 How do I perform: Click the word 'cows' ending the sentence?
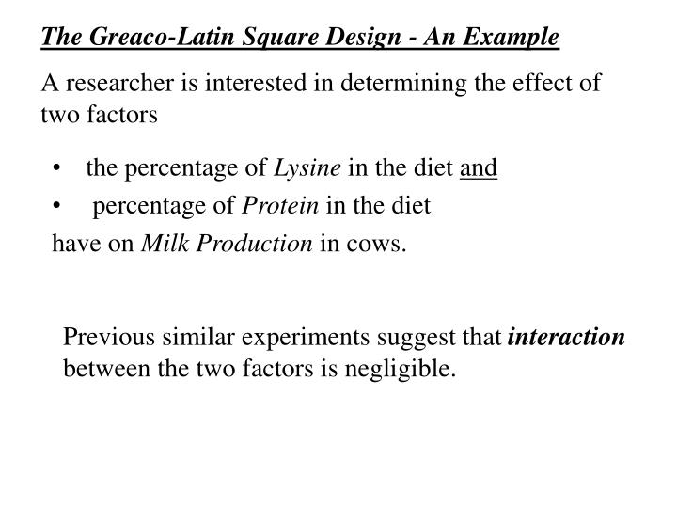(372, 245)
